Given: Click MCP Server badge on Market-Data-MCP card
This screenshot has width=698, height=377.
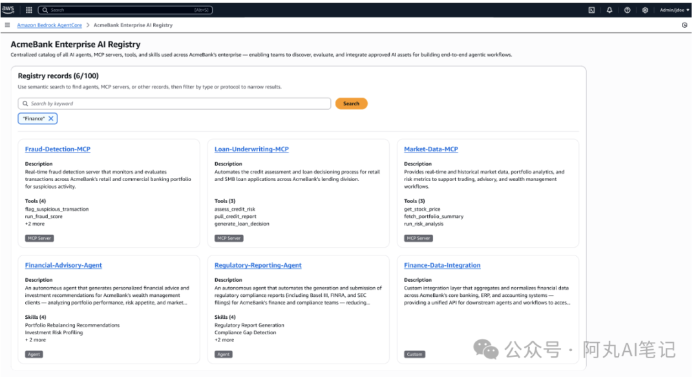Looking at the screenshot, I should point(418,239).
